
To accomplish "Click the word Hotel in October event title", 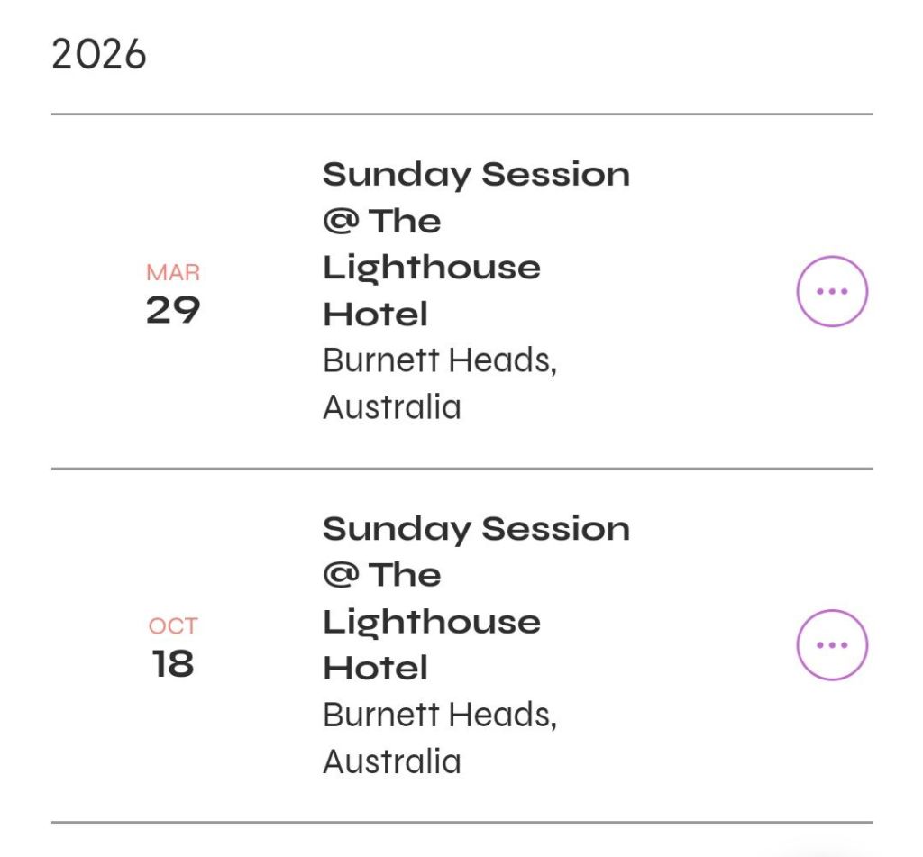I will tap(375, 669).
